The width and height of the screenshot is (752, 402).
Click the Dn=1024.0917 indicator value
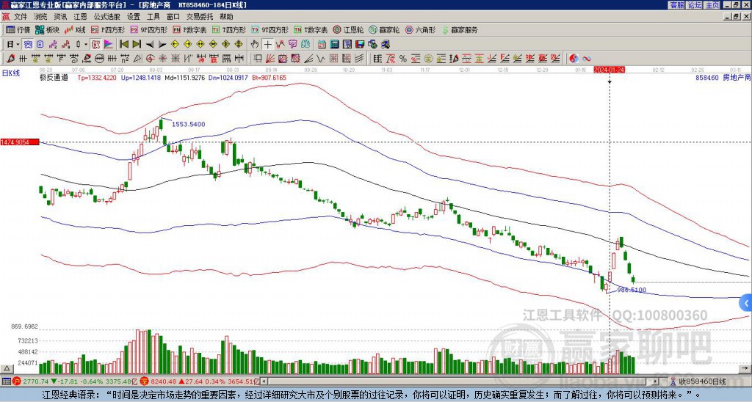[x=228, y=78]
